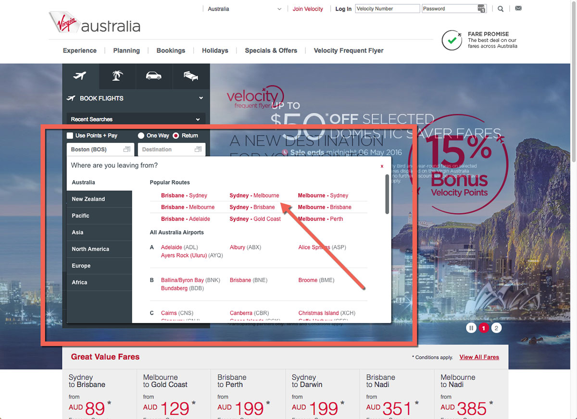The height and width of the screenshot is (419, 577).
Task: Select the Africa region tab
Action: point(100,283)
